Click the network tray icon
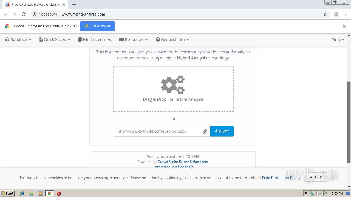 click(x=312, y=193)
